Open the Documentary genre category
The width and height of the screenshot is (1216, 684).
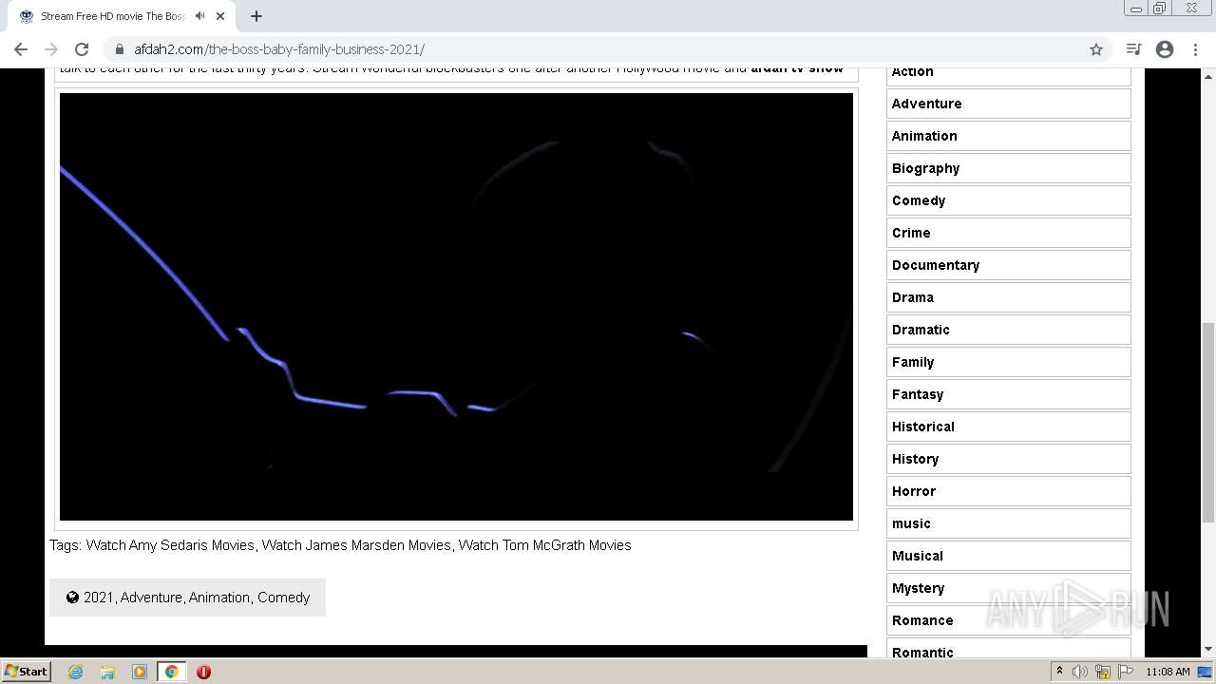pos(1009,265)
